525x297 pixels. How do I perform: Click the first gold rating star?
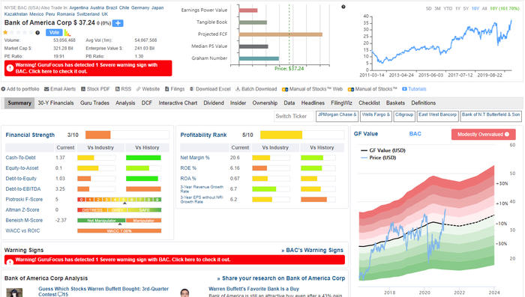pyautogui.click(x=5, y=32)
